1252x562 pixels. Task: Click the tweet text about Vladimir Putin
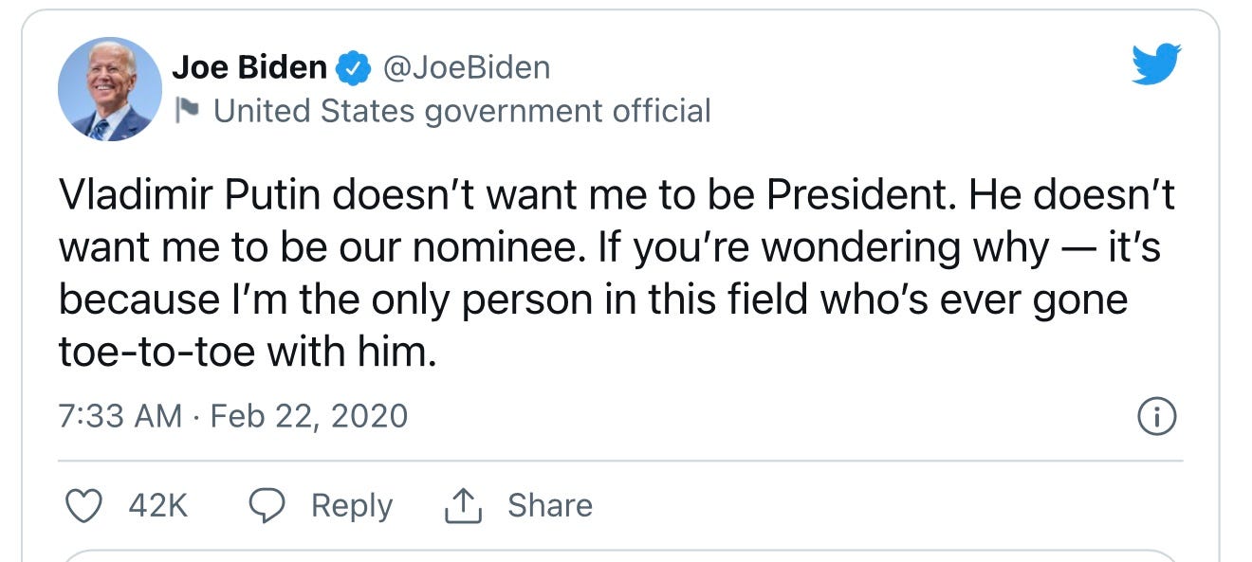click(x=617, y=274)
